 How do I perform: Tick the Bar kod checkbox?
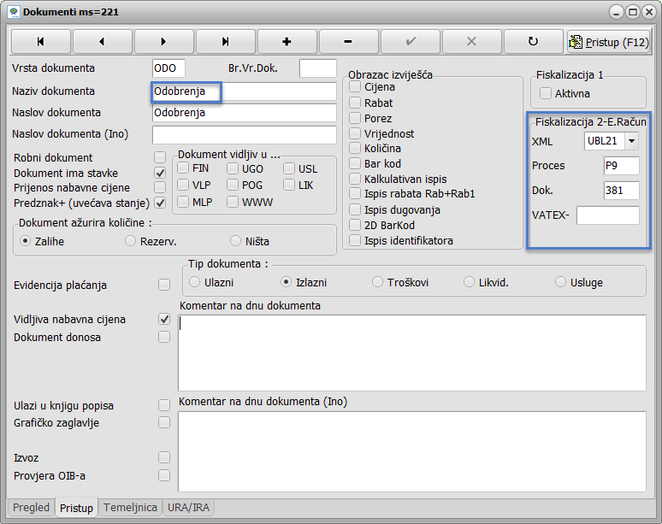356,163
